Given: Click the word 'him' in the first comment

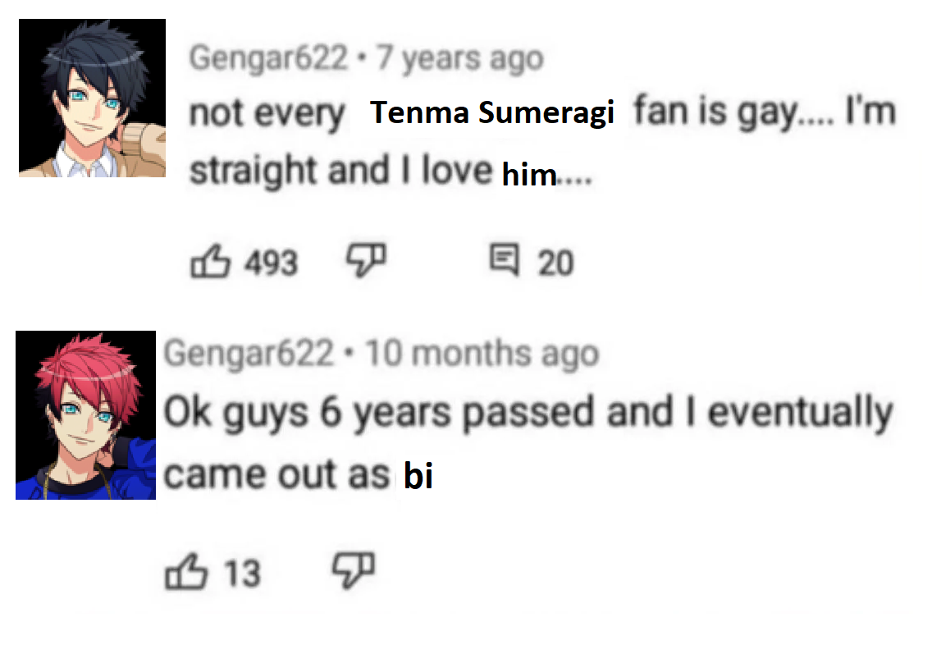Looking at the screenshot, I should (529, 174).
